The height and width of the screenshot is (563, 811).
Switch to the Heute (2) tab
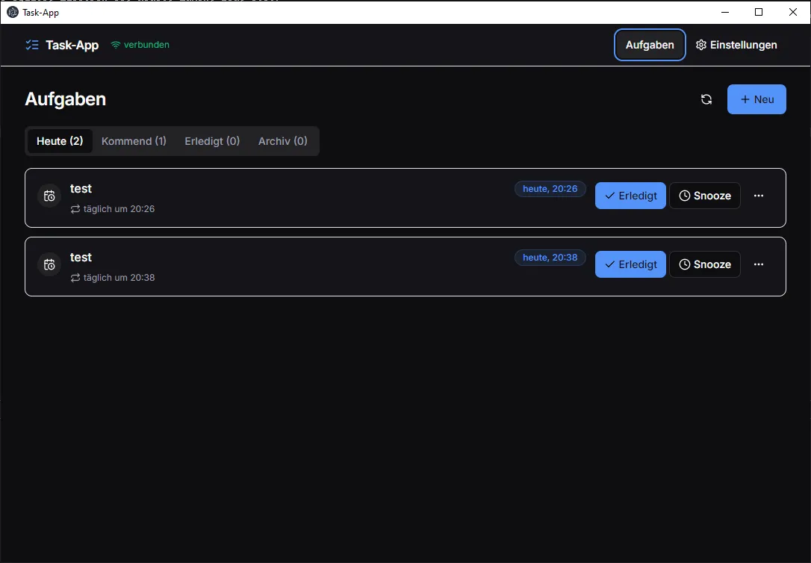60,141
